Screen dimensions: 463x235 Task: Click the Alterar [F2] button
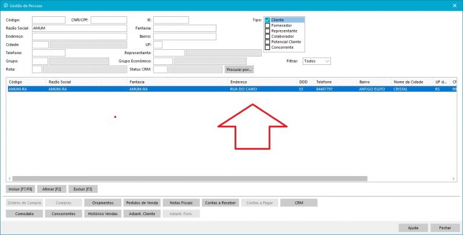coord(52,189)
